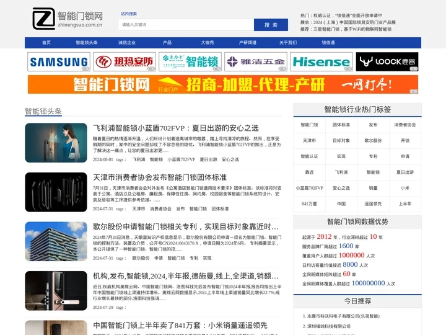Select the 销量 hot tag
The height and width of the screenshot is (335, 446).
point(373,188)
